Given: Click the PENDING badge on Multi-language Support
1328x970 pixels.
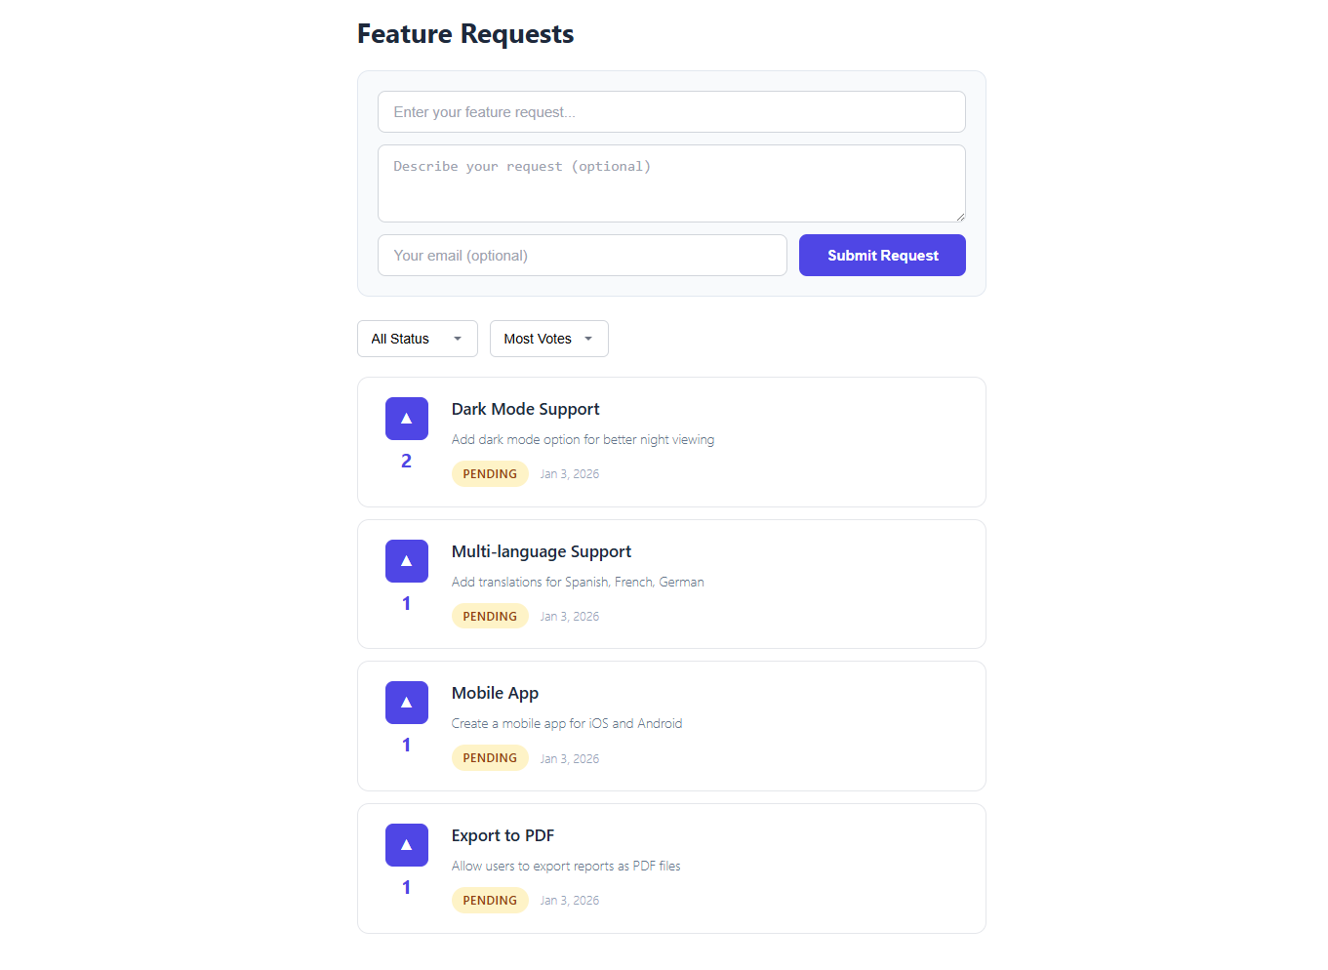Looking at the screenshot, I should click(490, 616).
